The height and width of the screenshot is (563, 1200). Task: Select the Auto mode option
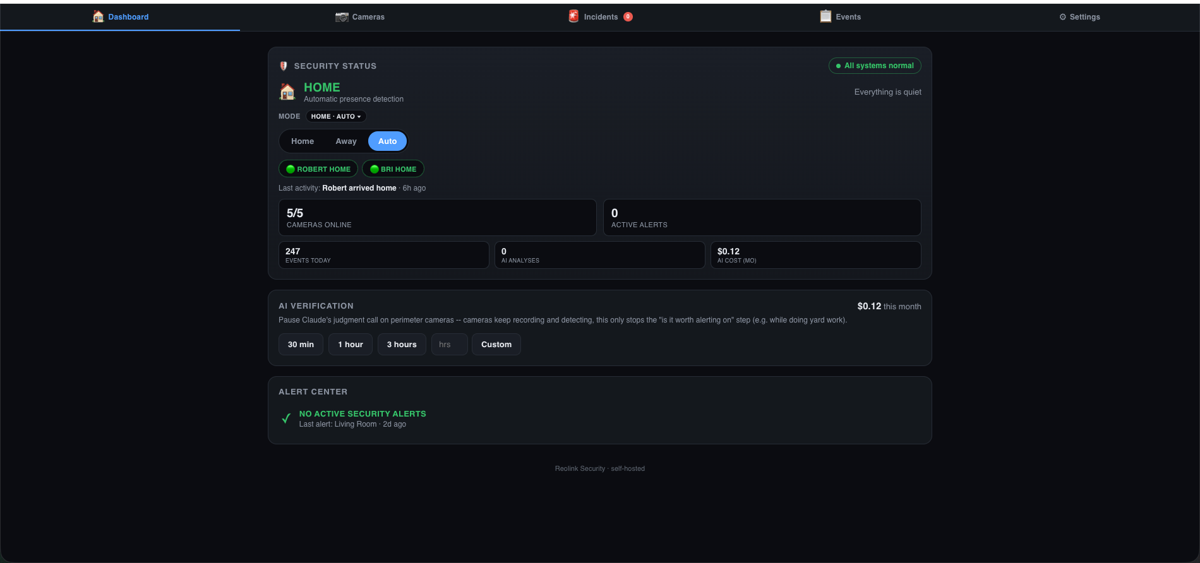[x=387, y=141]
